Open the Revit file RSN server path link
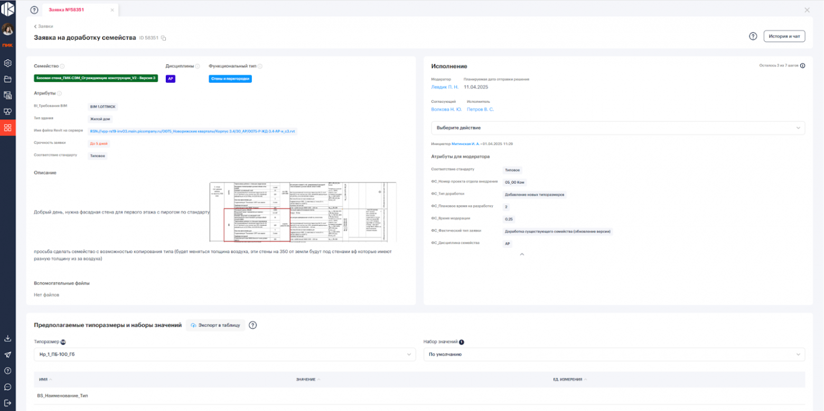 click(192, 131)
